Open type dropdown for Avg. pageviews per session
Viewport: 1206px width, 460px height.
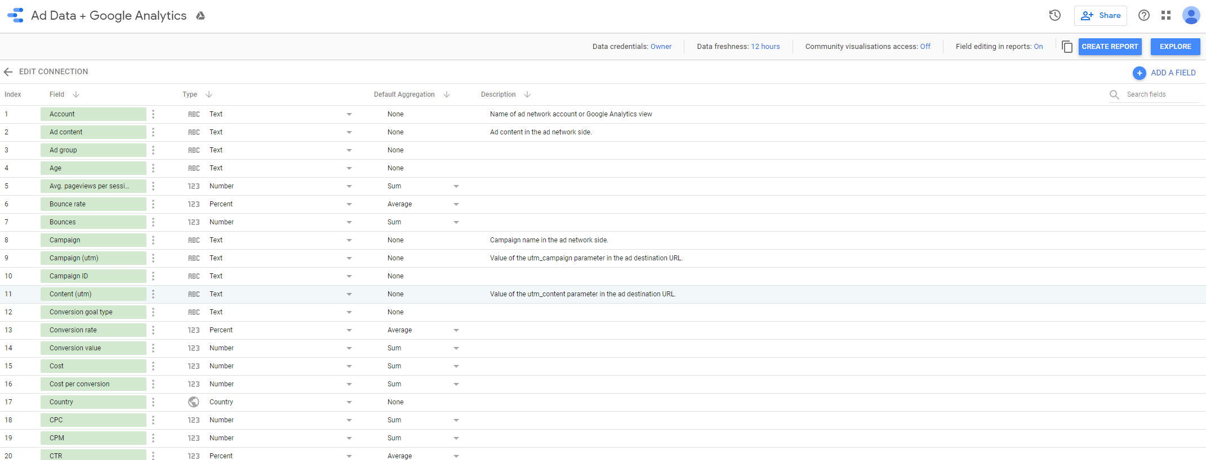click(349, 186)
